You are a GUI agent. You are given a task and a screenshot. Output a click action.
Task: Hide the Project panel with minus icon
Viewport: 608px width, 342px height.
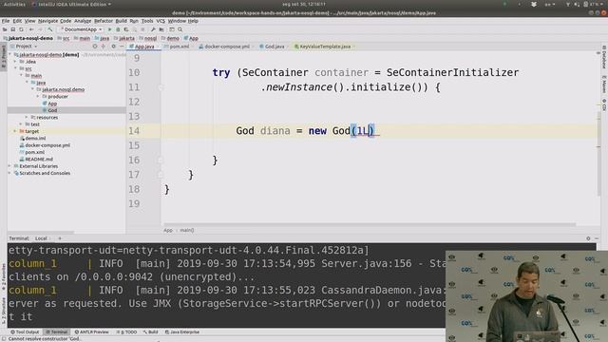[122, 47]
